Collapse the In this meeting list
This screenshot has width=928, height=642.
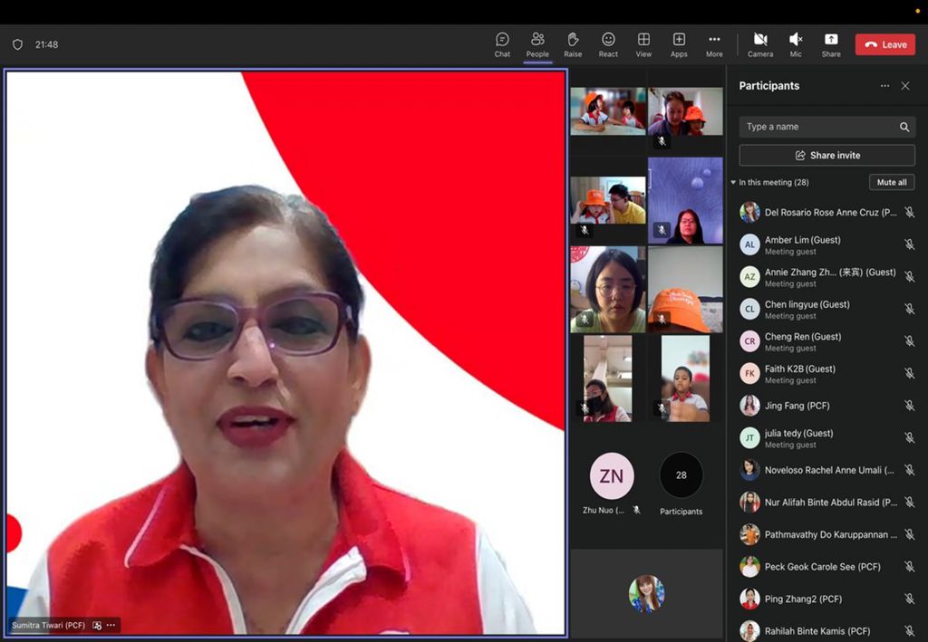click(x=733, y=182)
